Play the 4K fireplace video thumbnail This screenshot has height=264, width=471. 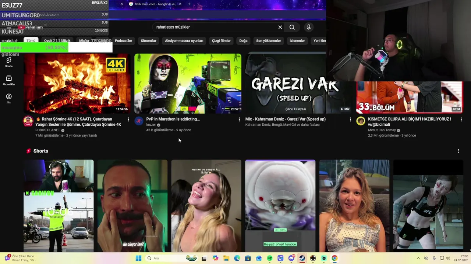click(x=77, y=84)
